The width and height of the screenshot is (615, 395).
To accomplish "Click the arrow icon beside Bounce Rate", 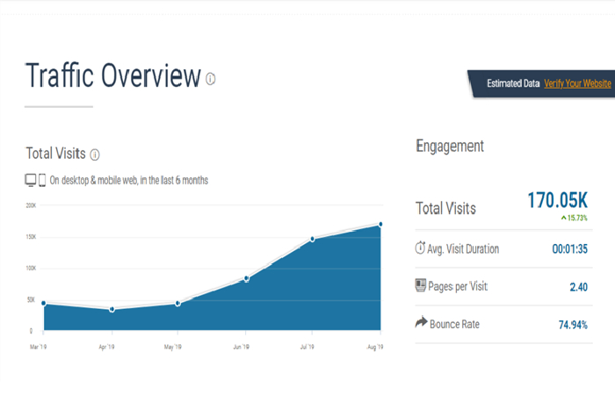I will (421, 322).
